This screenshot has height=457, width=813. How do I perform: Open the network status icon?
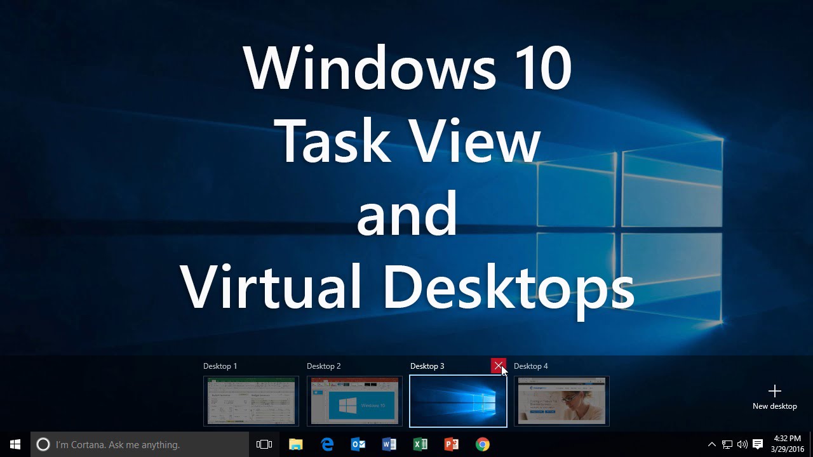point(727,444)
